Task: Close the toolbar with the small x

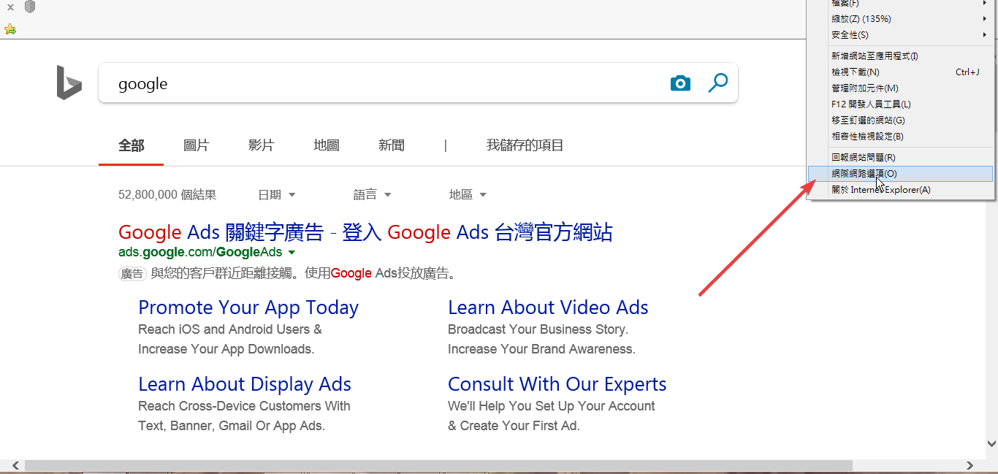Action: click(x=10, y=7)
